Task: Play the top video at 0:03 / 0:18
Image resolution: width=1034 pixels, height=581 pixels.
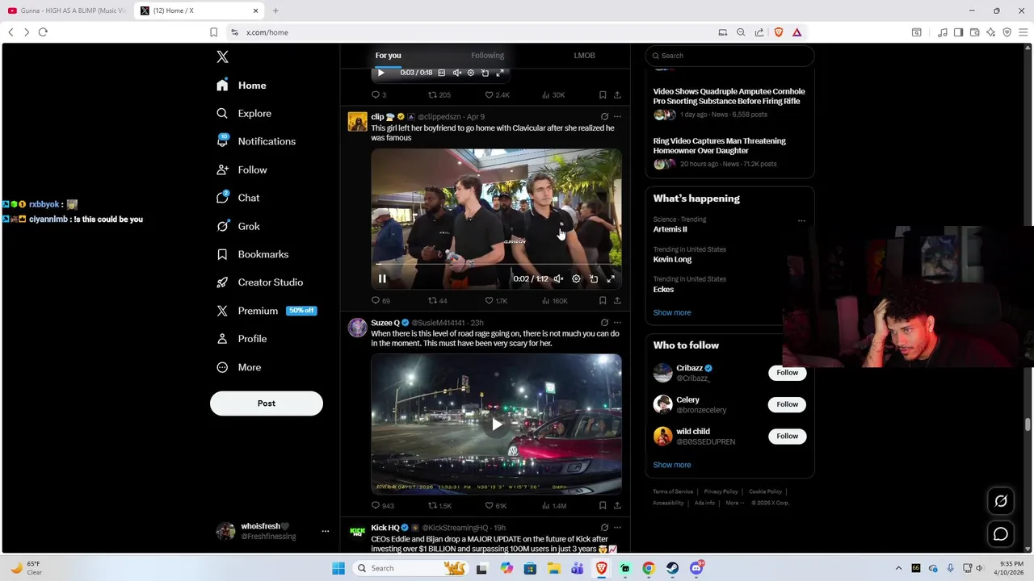Action: [x=380, y=73]
